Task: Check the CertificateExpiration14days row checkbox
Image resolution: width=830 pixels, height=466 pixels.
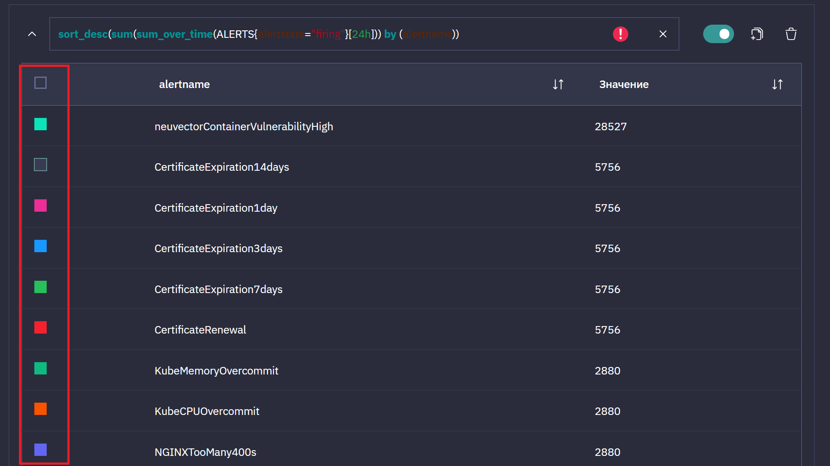Action: pos(41,165)
